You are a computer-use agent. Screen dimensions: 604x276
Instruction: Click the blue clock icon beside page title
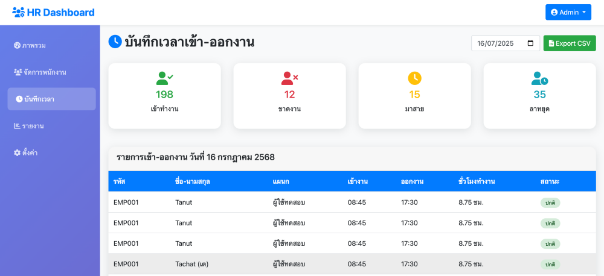click(x=115, y=42)
